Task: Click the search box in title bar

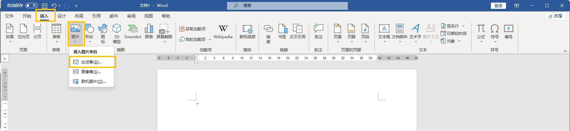Action: [x=287, y=6]
